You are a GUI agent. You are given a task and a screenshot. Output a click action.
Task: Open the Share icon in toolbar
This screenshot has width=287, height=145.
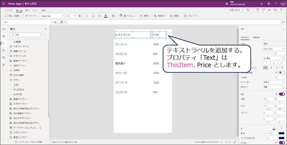(275, 10)
